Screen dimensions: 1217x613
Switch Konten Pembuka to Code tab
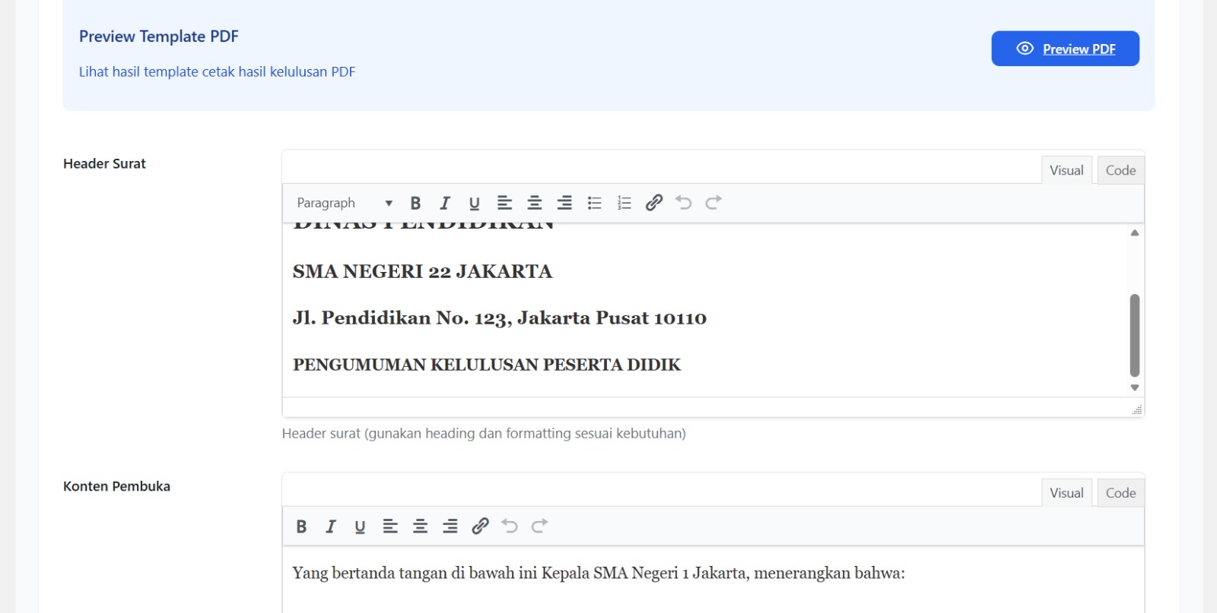click(1120, 493)
